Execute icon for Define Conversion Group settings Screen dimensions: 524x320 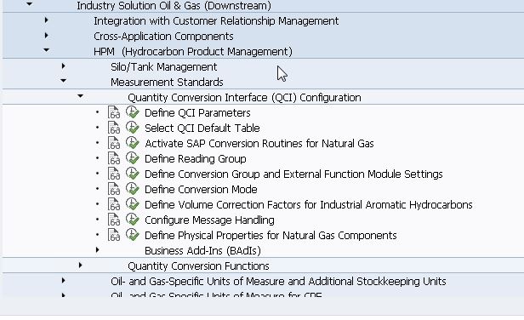pyautogui.click(x=133, y=174)
